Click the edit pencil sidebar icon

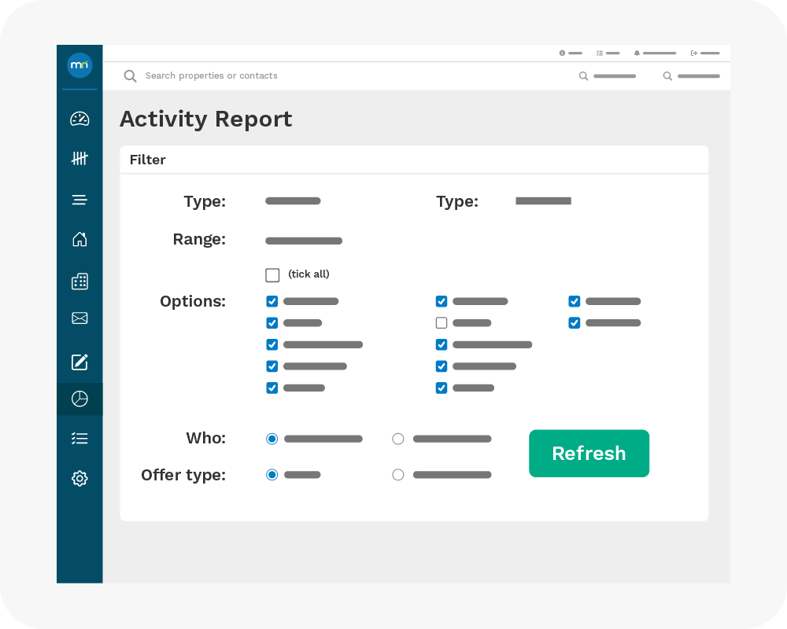pos(79,362)
